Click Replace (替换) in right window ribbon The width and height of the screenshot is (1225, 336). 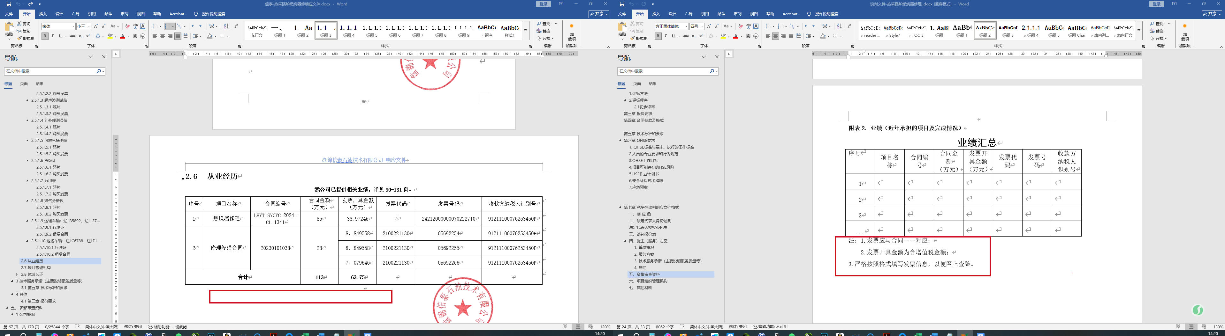[1157, 31]
